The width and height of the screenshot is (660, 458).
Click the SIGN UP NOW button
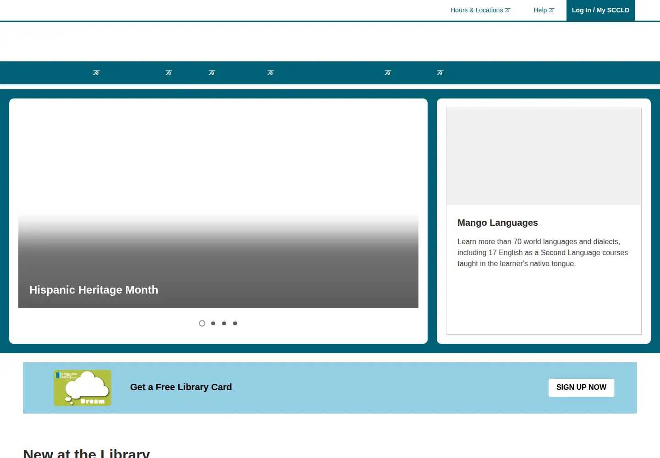[x=581, y=387]
